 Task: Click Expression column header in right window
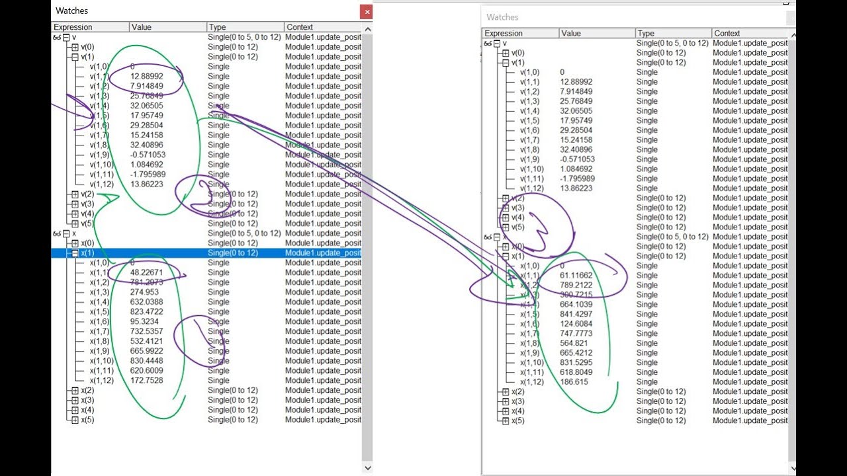coord(521,33)
